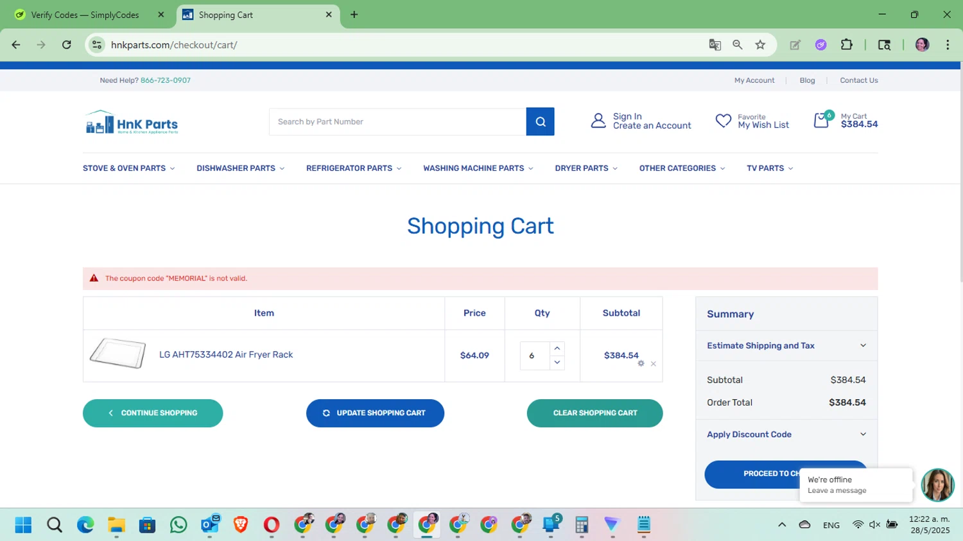Click the translate page icon in address bar
Image resolution: width=963 pixels, height=541 pixels.
[715, 45]
